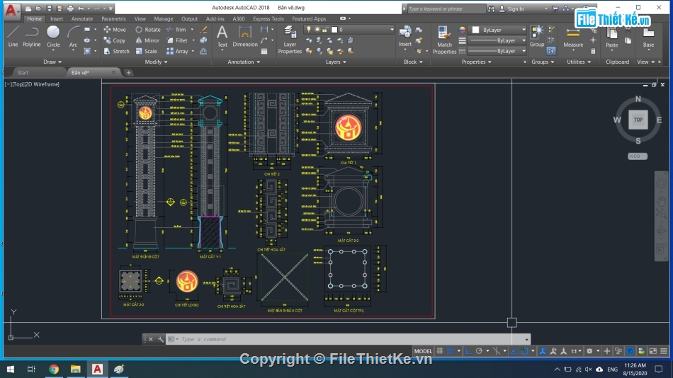Click the Plot printer icon

[x=70, y=8]
